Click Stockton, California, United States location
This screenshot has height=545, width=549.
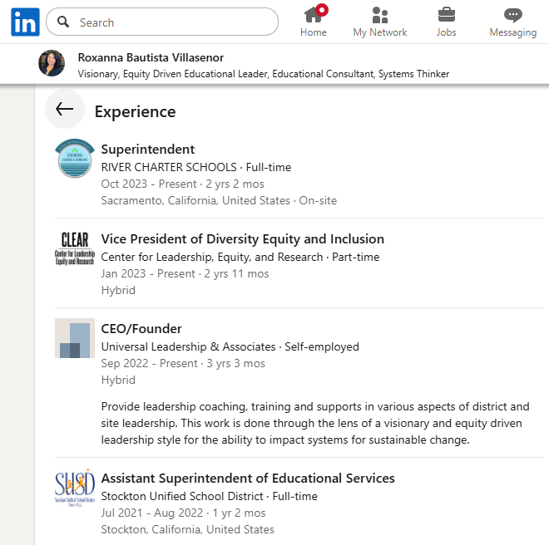188,529
